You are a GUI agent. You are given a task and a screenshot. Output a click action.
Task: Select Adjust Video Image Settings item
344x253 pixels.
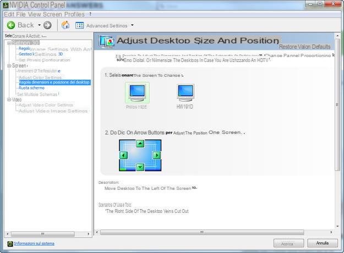coord(53,111)
